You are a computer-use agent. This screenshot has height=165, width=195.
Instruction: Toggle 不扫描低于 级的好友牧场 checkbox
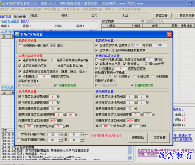pyautogui.click(x=96, y=68)
